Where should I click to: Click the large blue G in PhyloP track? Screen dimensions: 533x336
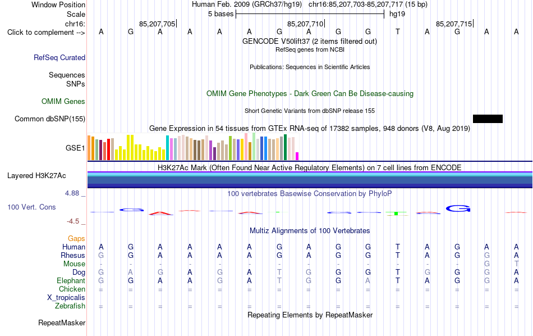(458, 208)
